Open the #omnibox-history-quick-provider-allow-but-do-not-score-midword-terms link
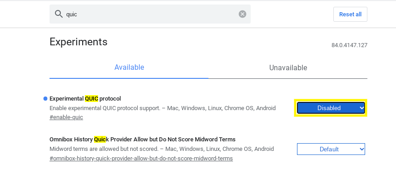396x169 pixels. click(x=141, y=159)
